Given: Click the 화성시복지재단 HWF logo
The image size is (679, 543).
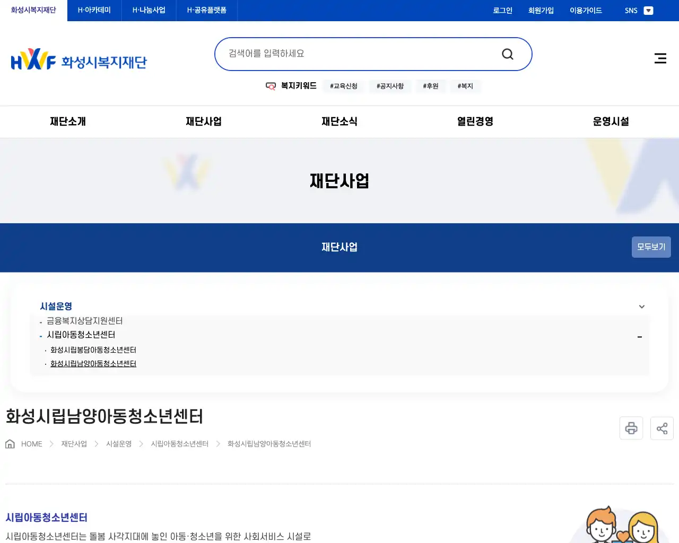Looking at the screenshot, I should click(x=79, y=59).
